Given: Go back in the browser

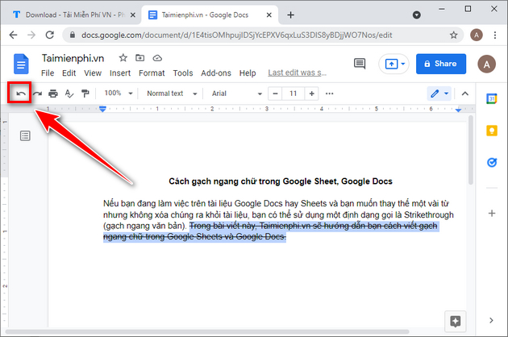Looking at the screenshot, I should [13, 35].
